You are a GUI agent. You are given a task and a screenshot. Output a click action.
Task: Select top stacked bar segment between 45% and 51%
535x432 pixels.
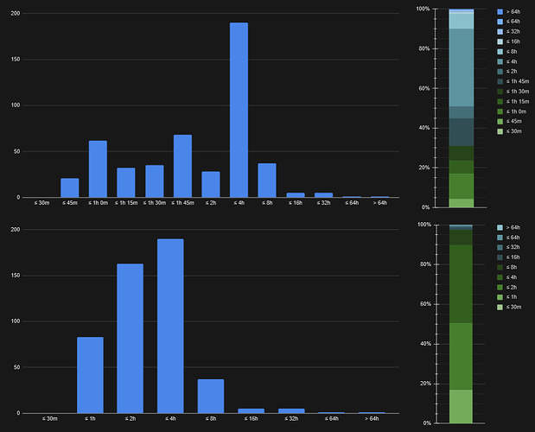pos(462,112)
